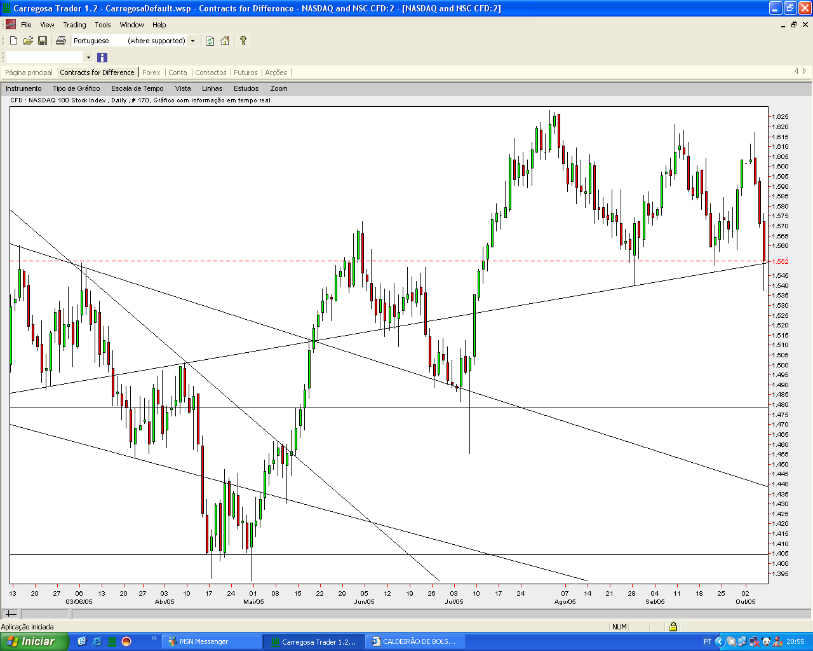This screenshot has height=651, width=813.
Task: Open the Futuros tab
Action: click(x=245, y=72)
